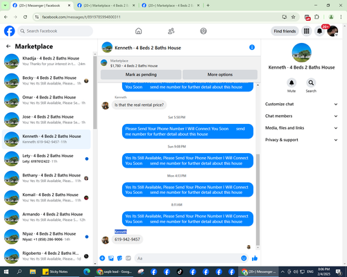Open the Facebook menu grid icon

pos(307,31)
